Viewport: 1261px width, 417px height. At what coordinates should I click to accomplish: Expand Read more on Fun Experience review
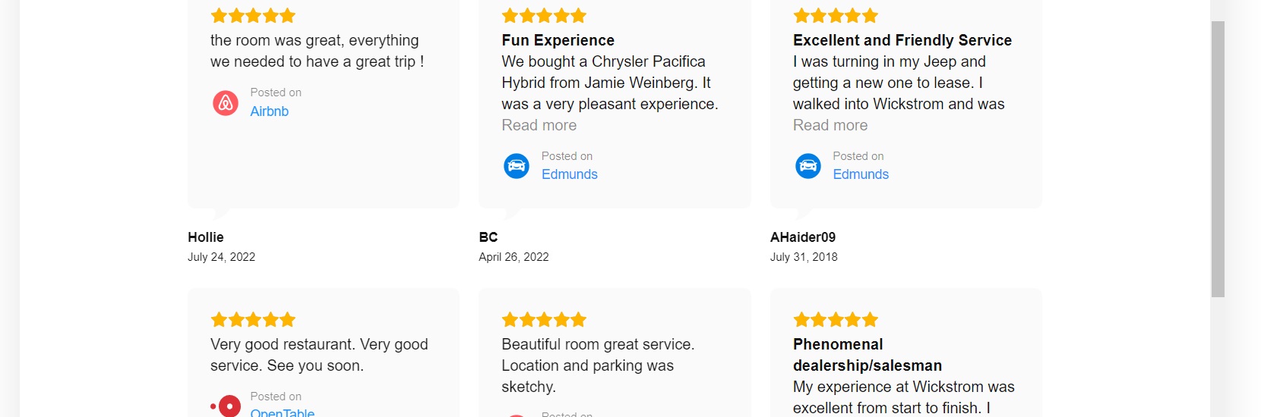coord(539,125)
